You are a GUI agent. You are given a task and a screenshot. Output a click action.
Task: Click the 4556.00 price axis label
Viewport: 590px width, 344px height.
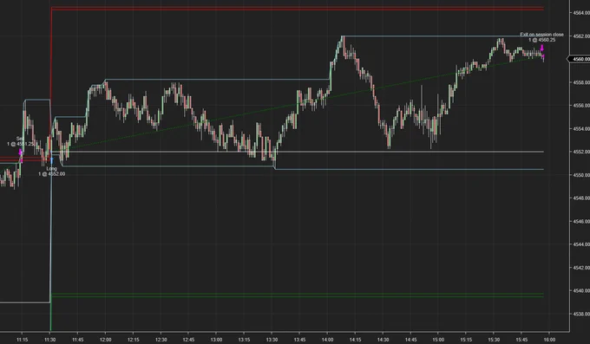click(581, 106)
